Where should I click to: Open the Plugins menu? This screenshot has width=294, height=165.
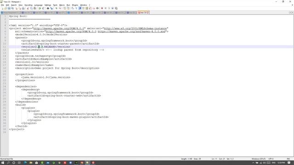75,5
